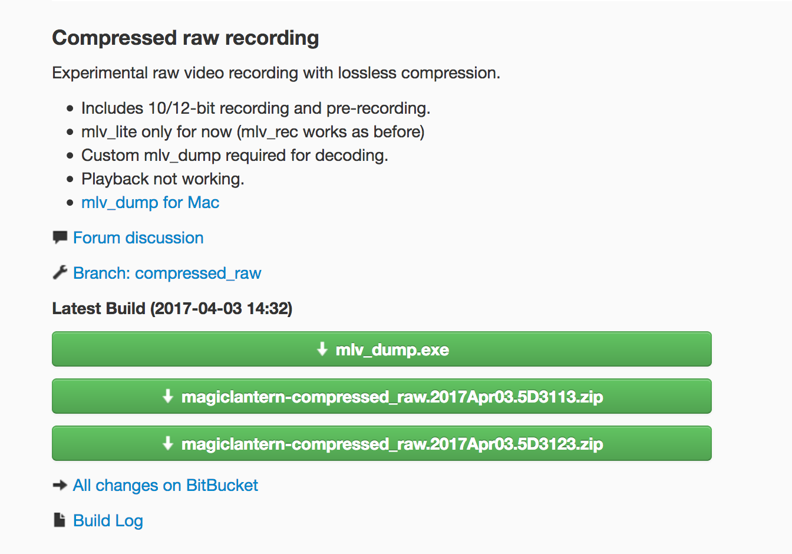
Task: Click the Experimental raw video recording description
Action: click(x=276, y=73)
